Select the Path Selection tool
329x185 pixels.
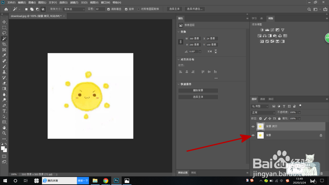4,117
